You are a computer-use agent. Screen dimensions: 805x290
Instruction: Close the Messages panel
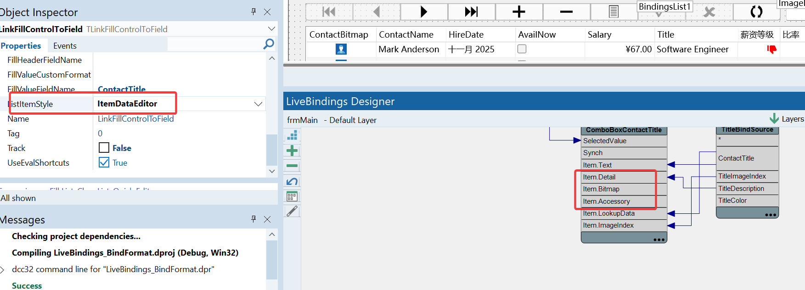tap(267, 219)
